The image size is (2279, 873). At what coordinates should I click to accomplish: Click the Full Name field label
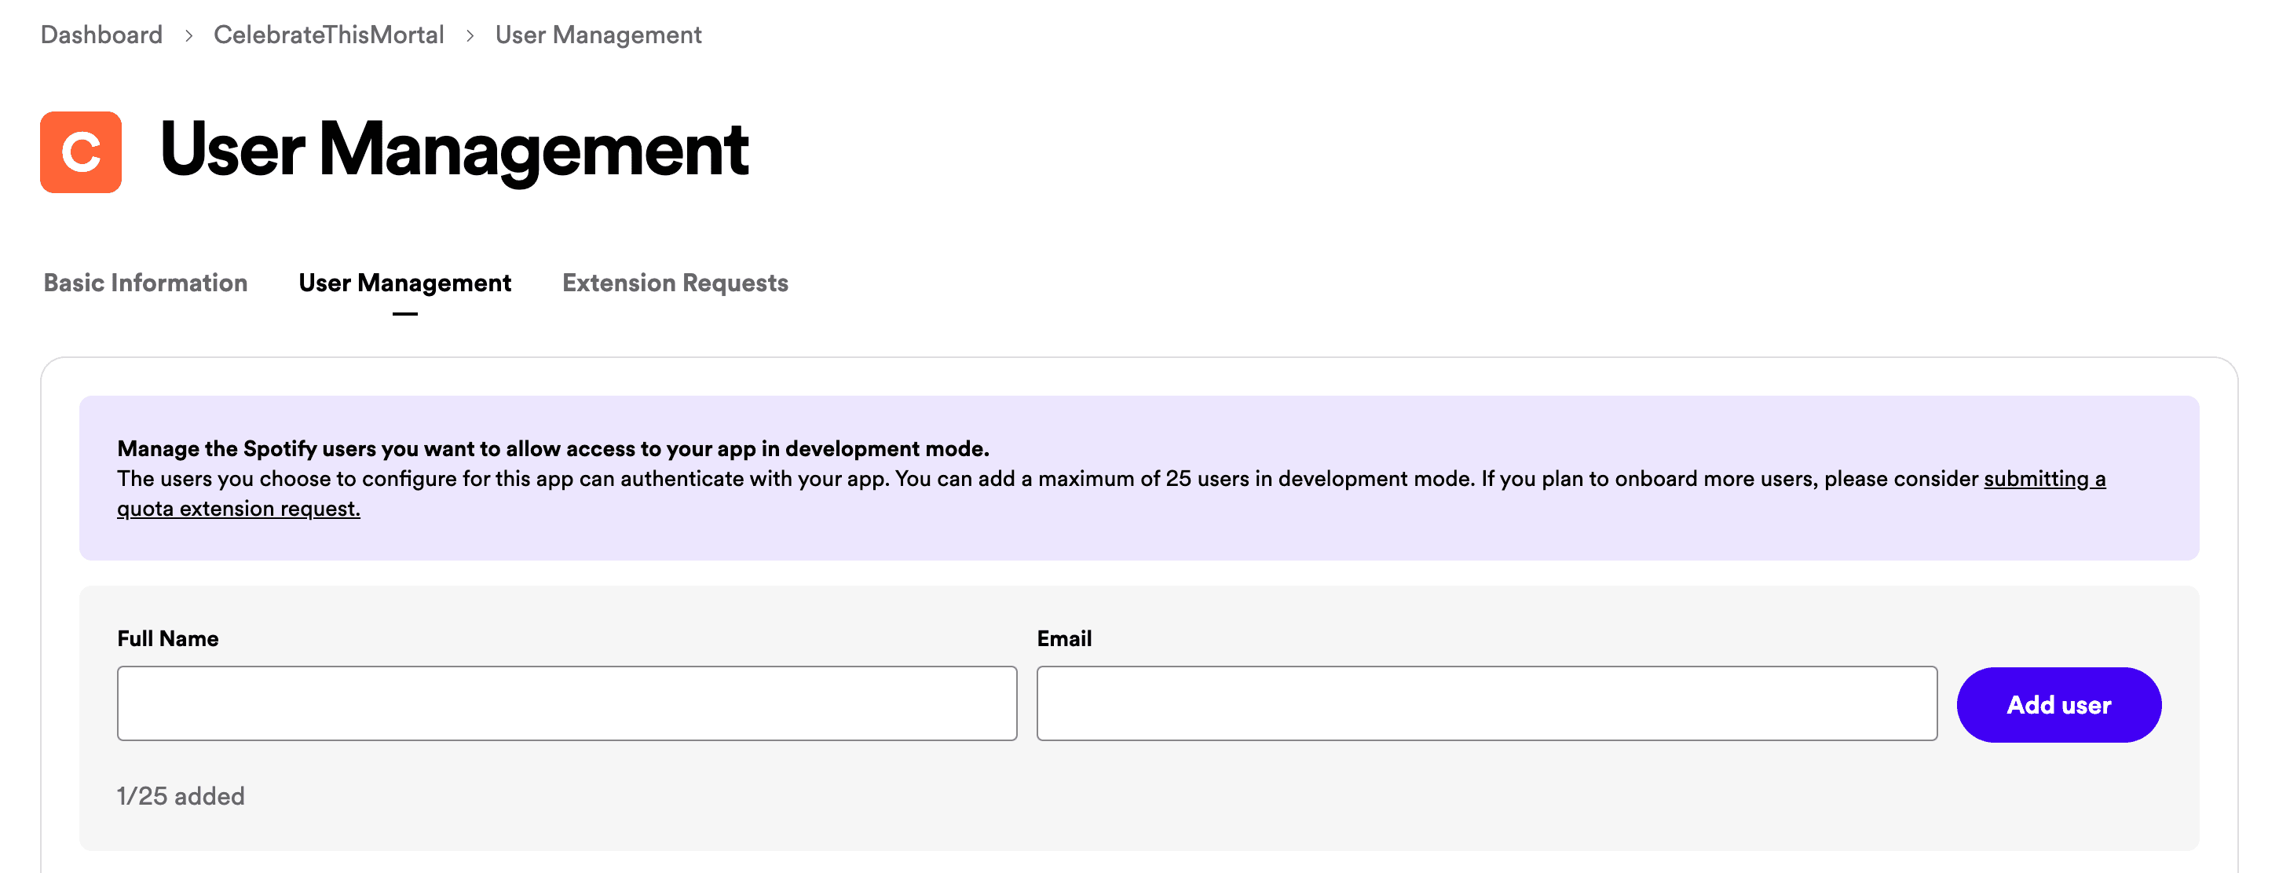[167, 638]
